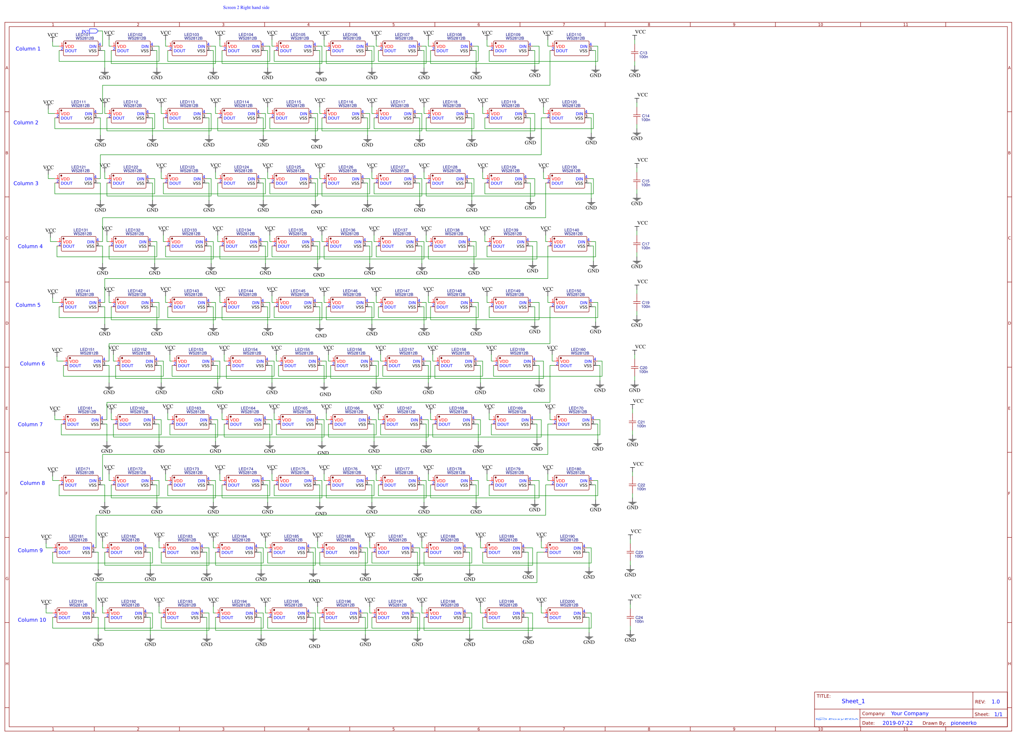The image size is (1017, 736).
Task: Click "Screen 2 Right hand side" title text
Action: 246,7
